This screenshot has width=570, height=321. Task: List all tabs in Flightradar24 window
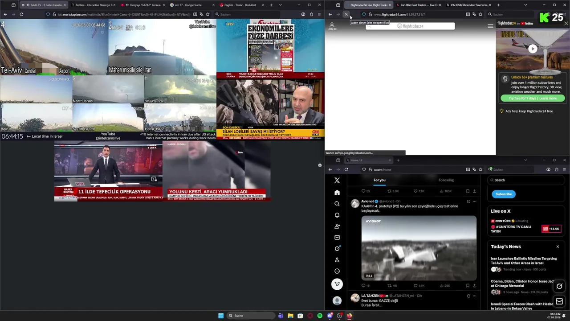[525, 5]
